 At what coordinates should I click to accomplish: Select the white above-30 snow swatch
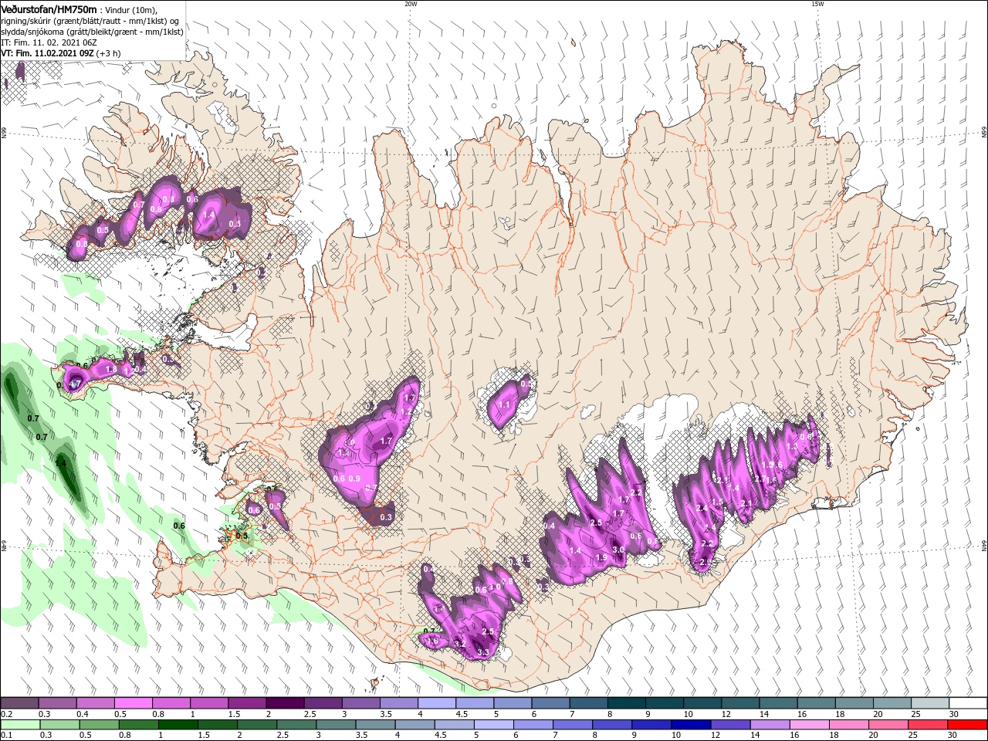point(968,703)
